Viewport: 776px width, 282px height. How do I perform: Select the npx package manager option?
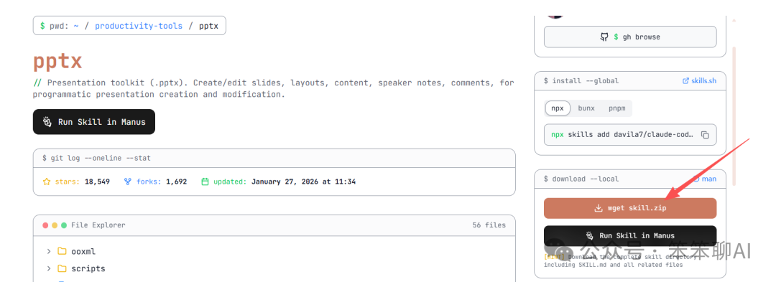558,108
